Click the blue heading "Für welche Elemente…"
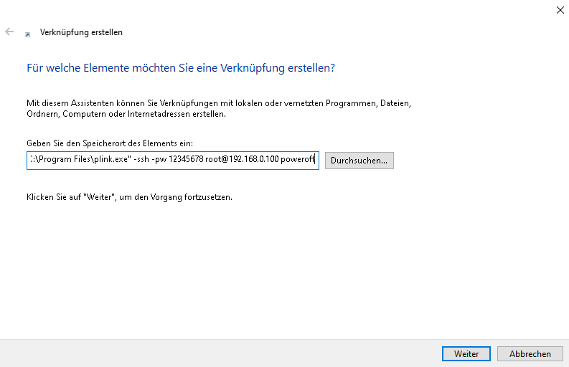Viewport: 569px width, 367px height. tap(181, 68)
